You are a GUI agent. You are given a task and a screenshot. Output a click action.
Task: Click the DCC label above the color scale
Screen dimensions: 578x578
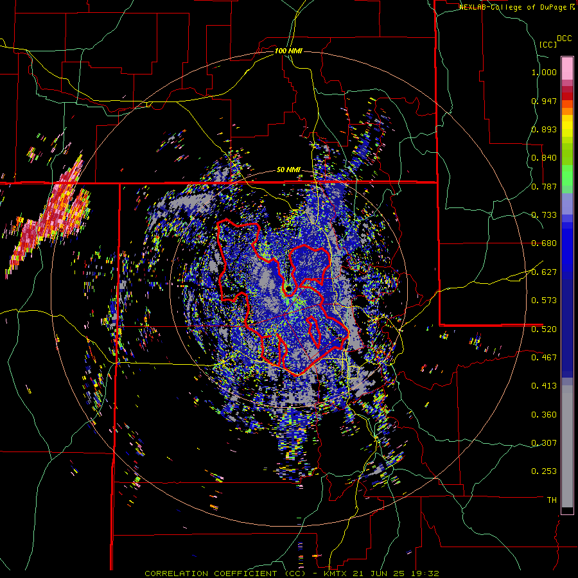[564, 39]
